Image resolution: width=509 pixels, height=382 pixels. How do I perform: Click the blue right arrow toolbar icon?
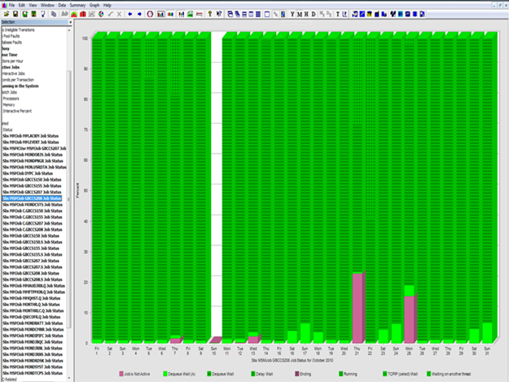(139, 14)
